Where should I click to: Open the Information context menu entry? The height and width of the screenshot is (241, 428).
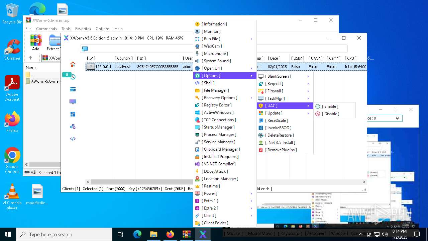pos(214,24)
